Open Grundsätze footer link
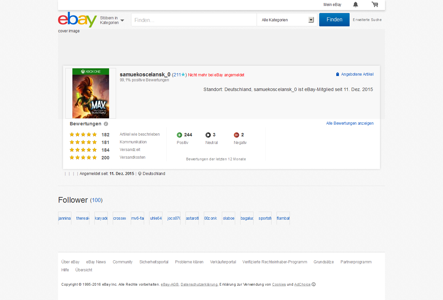Viewport: 443px width, 300px height. (324, 262)
